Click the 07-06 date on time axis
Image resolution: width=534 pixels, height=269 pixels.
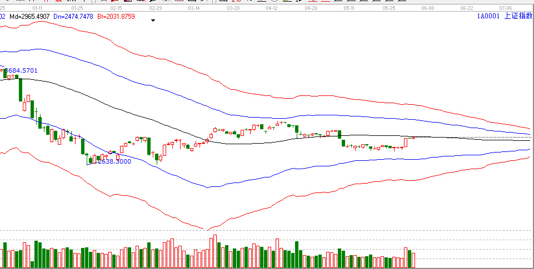point(505,9)
